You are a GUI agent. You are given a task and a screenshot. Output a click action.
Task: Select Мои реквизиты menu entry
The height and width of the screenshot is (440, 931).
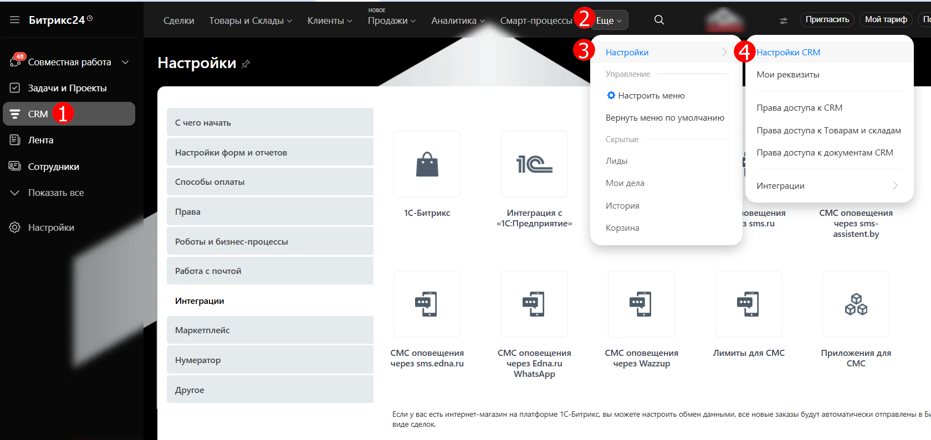pos(787,74)
